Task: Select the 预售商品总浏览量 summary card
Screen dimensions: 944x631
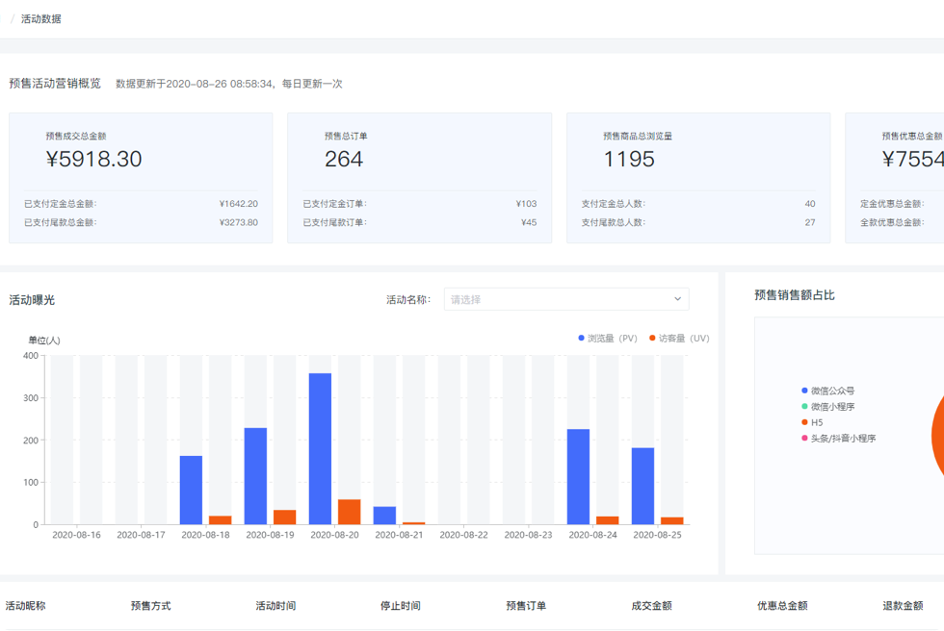Action: 698,178
